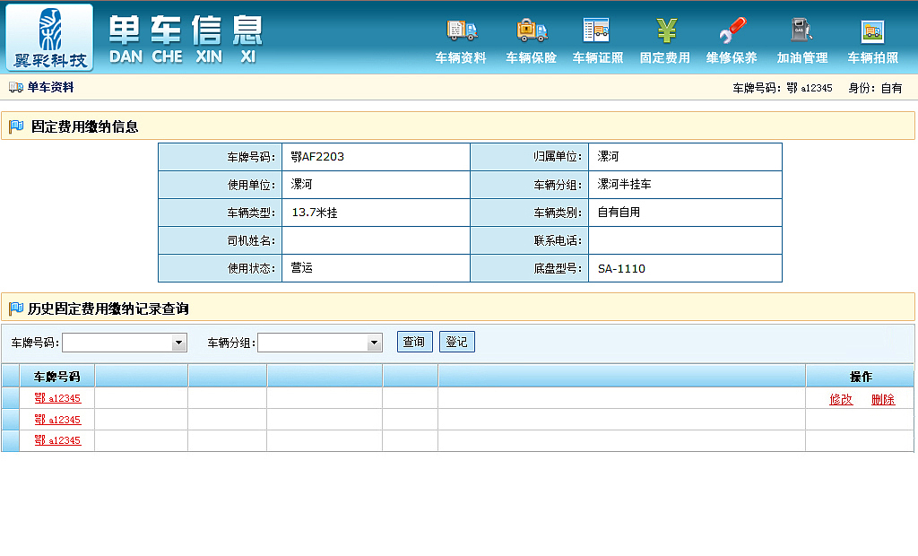Open the first 鄂 a12345 record link
The height and width of the screenshot is (556, 918).
[x=57, y=398]
